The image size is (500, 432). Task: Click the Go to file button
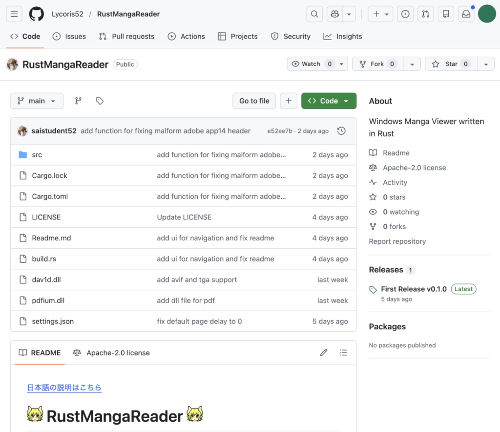coord(254,101)
